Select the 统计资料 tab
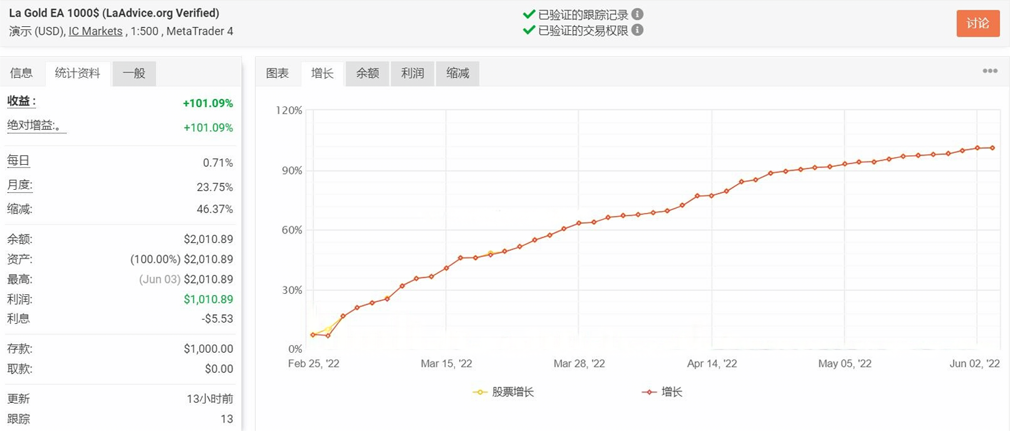This screenshot has height=431, width=1010. click(78, 73)
